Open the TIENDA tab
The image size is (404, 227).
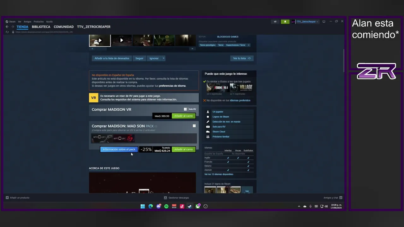point(22,27)
